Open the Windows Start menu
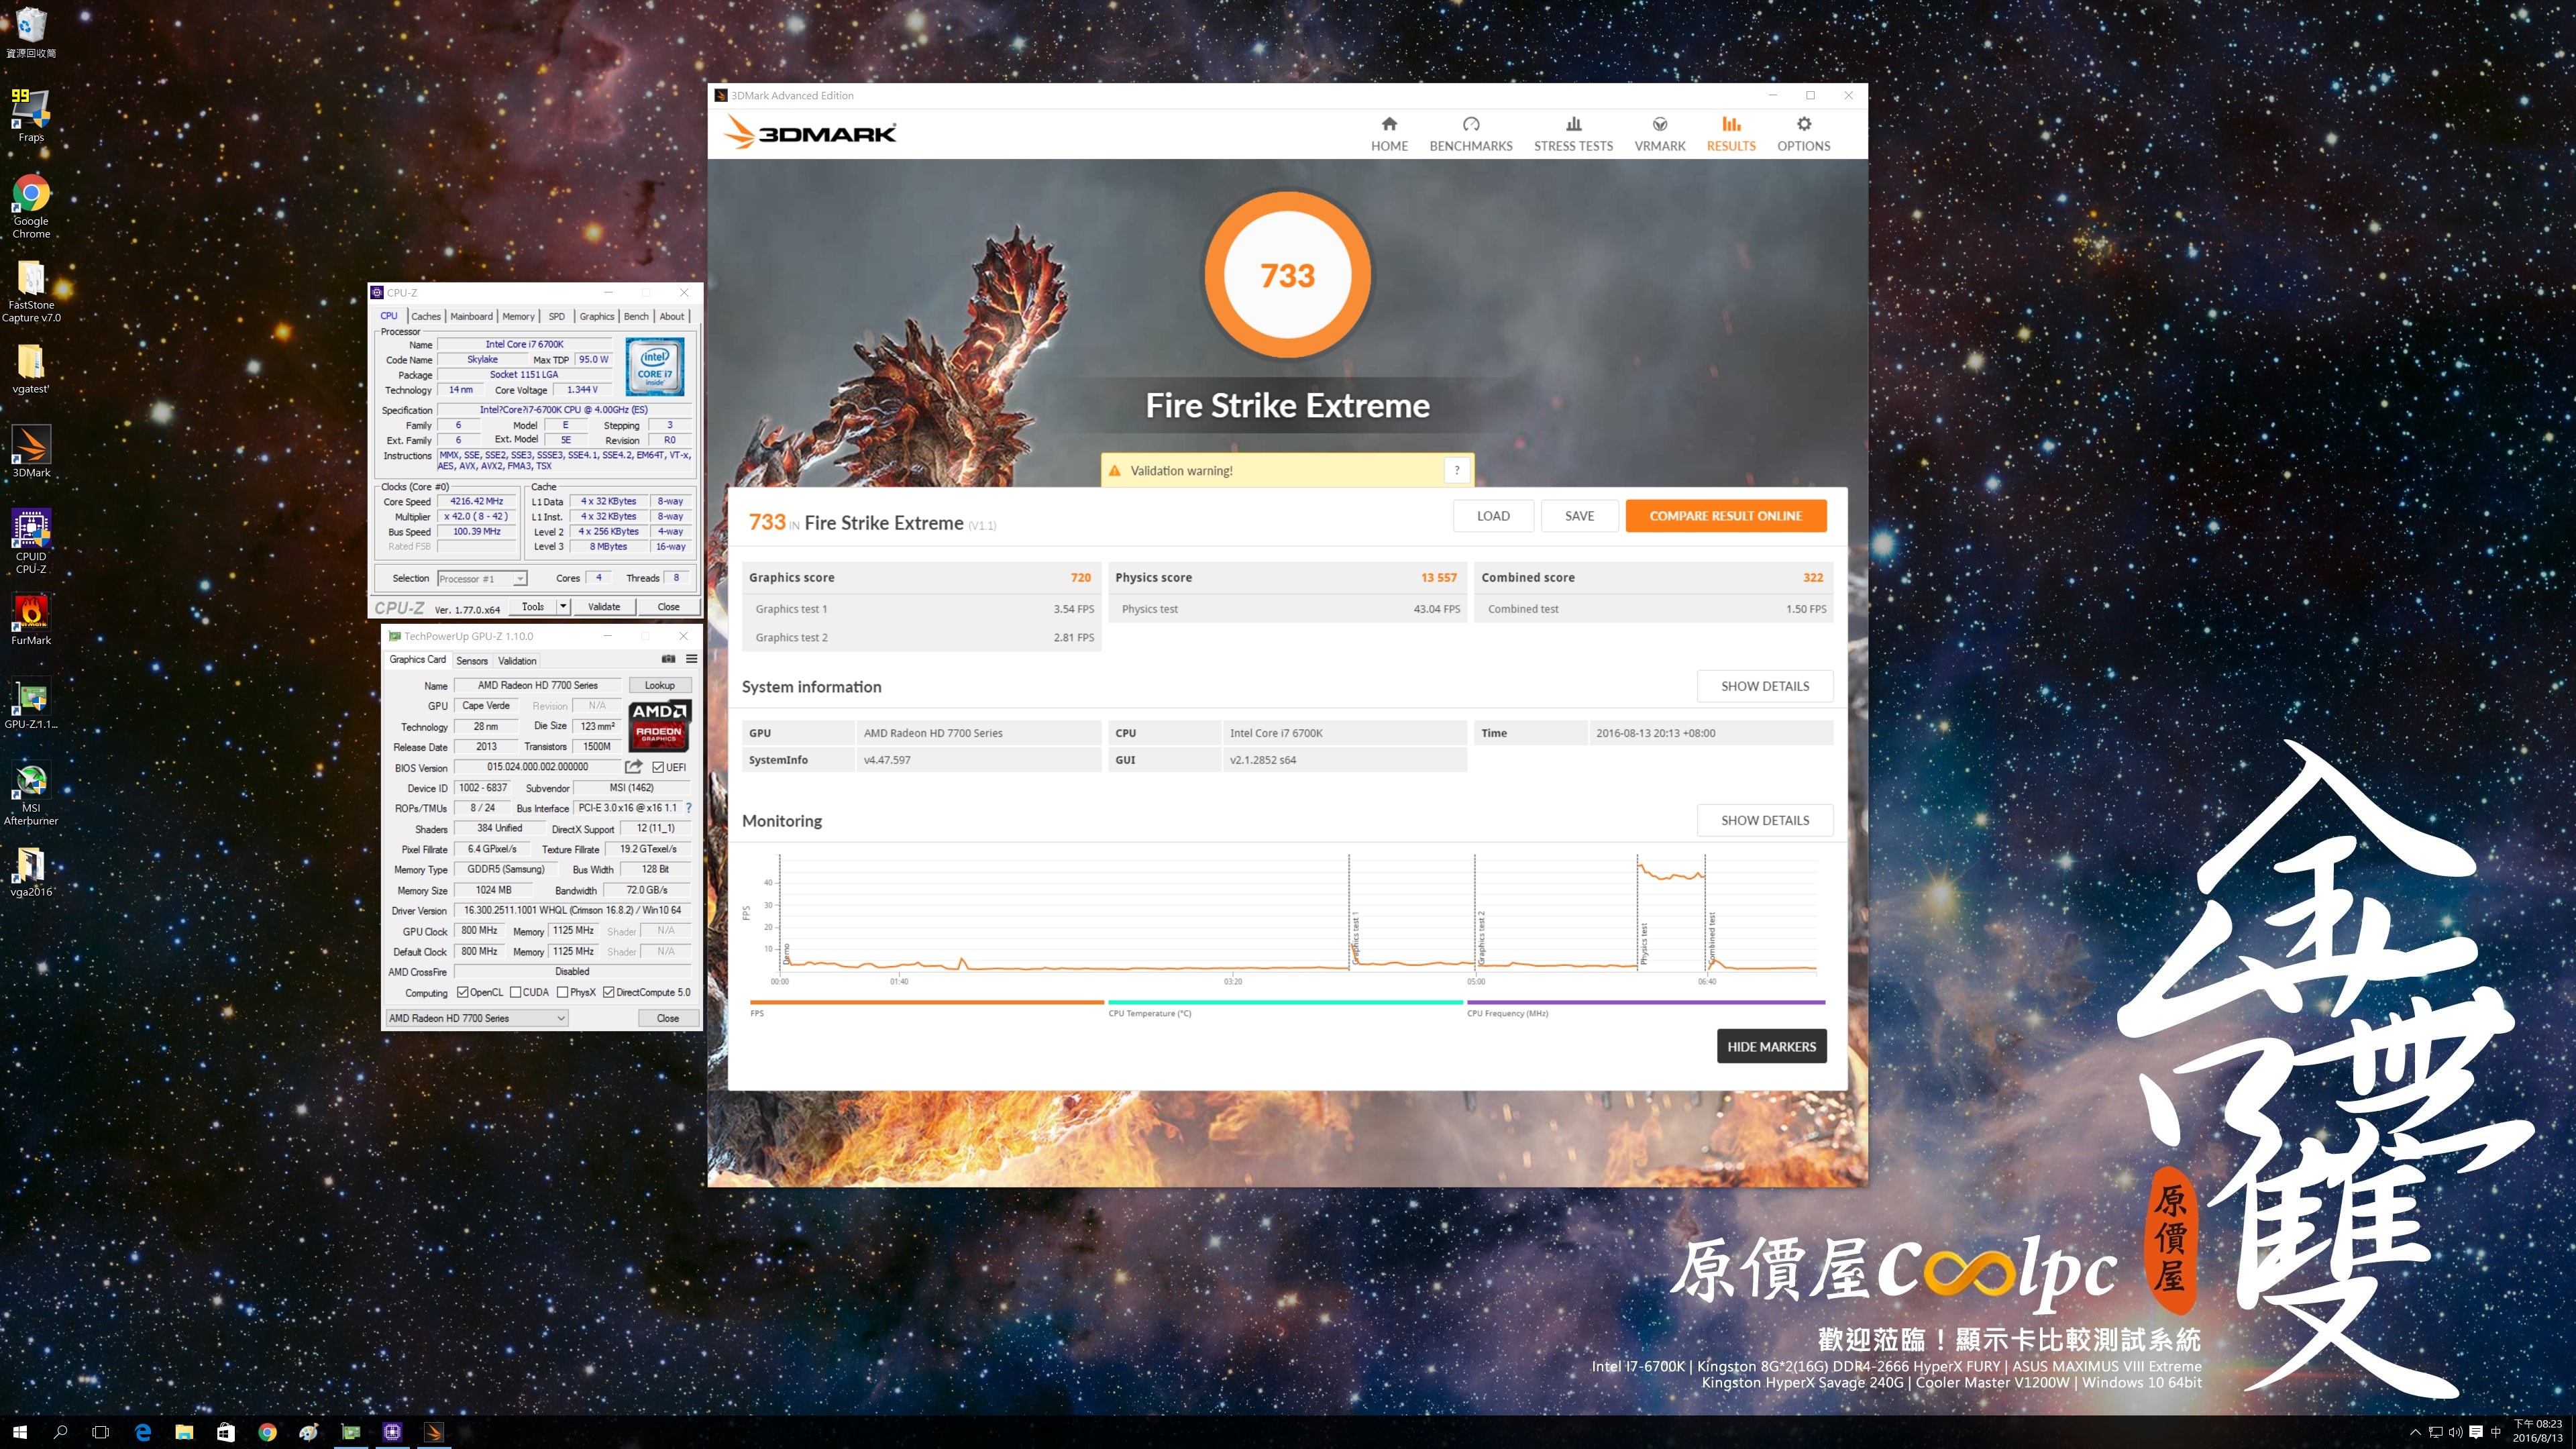2576x1449 pixels. pyautogui.click(x=20, y=1432)
